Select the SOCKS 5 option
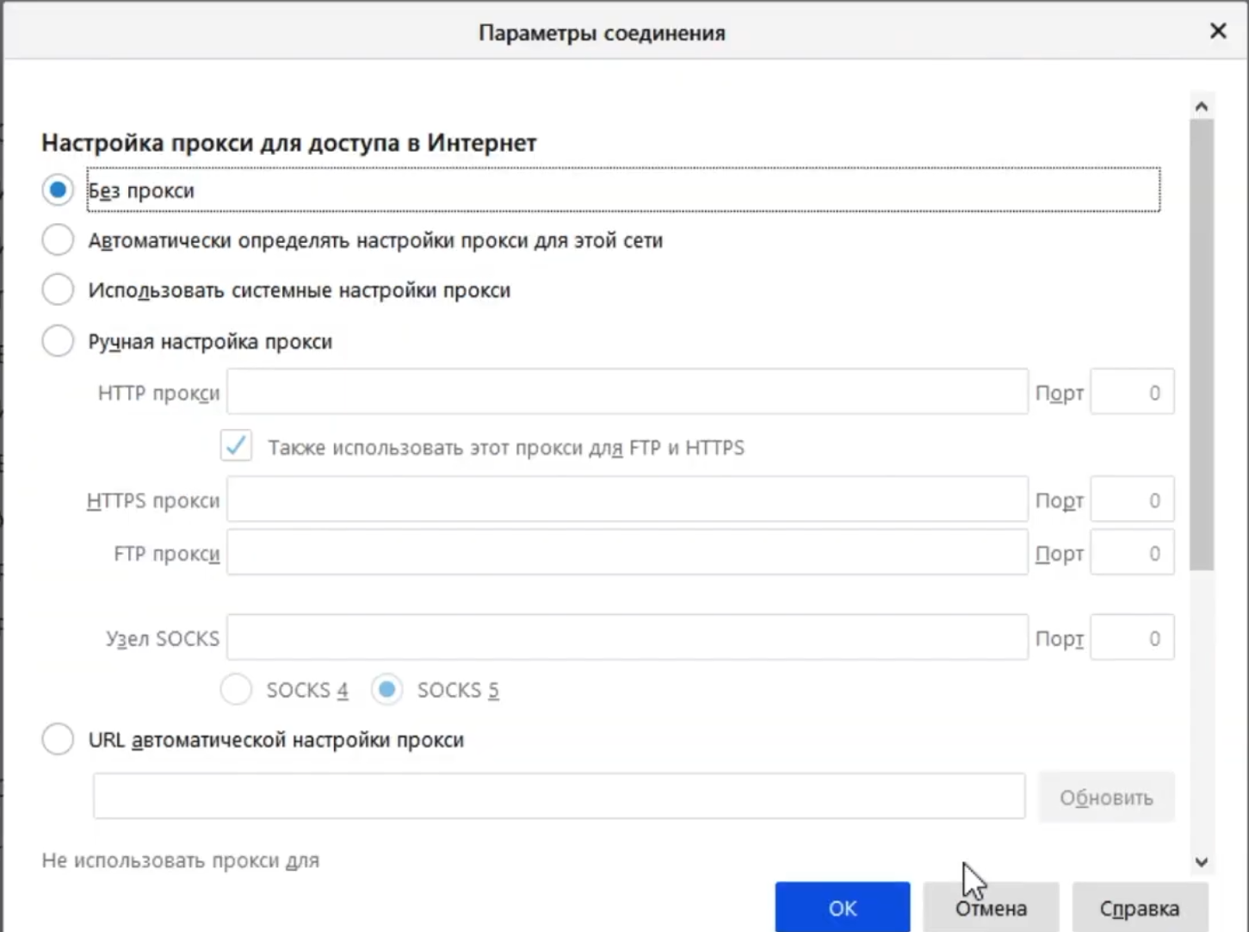Image resolution: width=1249 pixels, height=932 pixels. (387, 689)
